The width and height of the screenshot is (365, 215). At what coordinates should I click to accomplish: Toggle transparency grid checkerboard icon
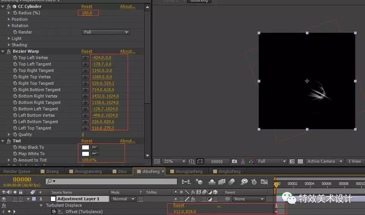[x=301, y=161]
